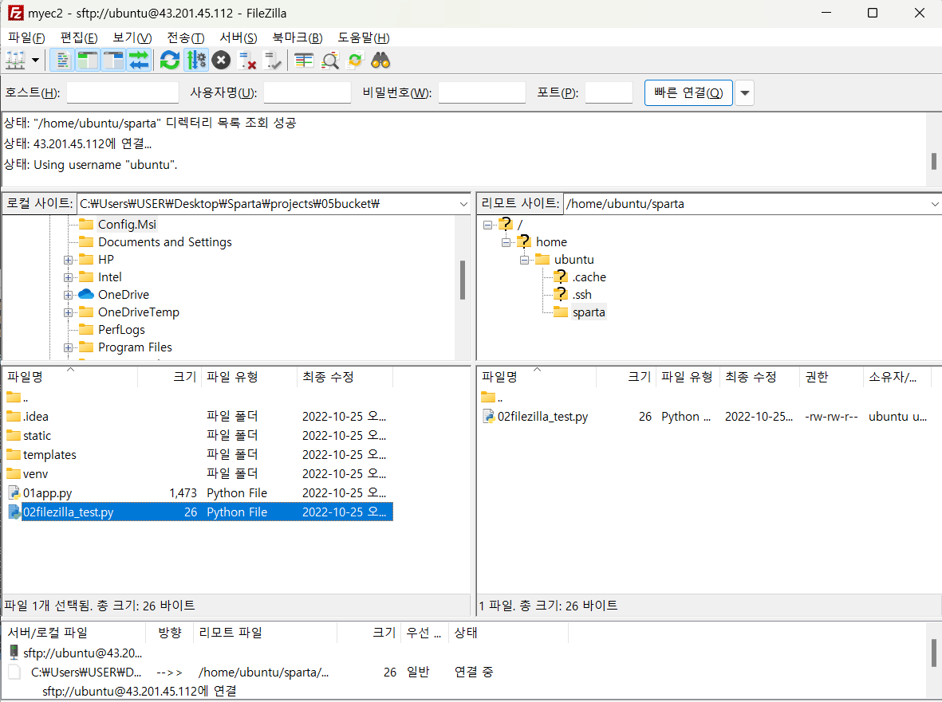Expand the Program Files node
The height and width of the screenshot is (702, 942).
pos(68,347)
